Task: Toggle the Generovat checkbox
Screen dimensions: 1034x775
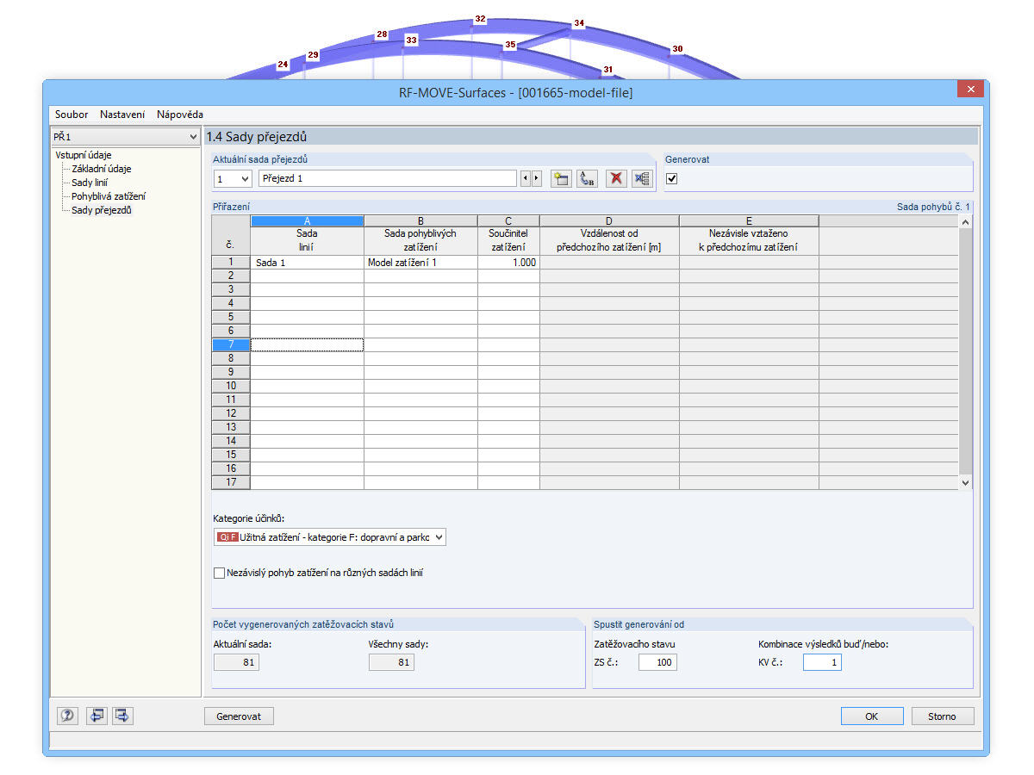Action: point(672,178)
